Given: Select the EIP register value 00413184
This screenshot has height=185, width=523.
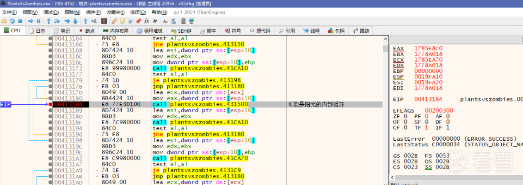Looking at the screenshot, I should (x=428, y=99).
